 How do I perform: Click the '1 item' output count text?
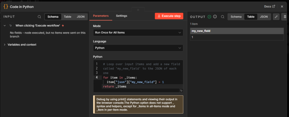click(x=194, y=24)
